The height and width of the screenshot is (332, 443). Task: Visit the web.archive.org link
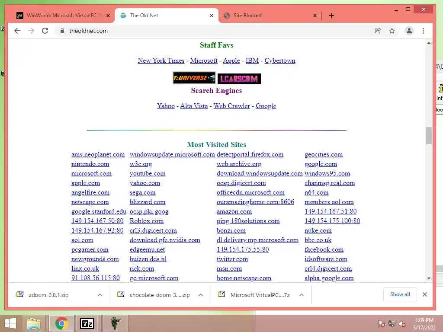pyautogui.click(x=239, y=164)
